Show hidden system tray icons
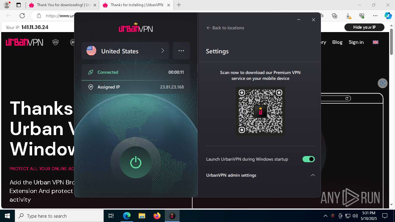 pyautogui.click(x=325, y=216)
